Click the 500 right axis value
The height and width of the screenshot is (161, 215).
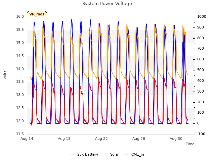201,70
